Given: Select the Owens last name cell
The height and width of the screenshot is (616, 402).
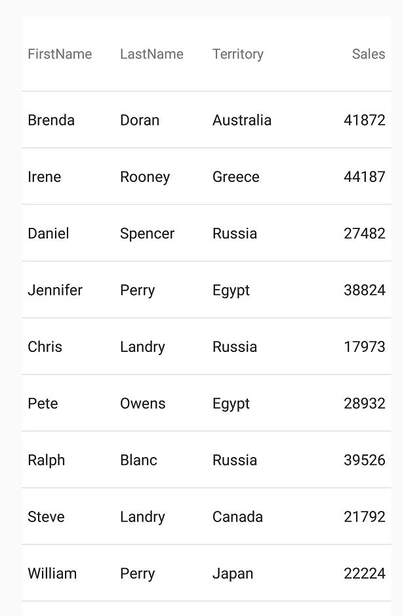Looking at the screenshot, I should point(143,403).
